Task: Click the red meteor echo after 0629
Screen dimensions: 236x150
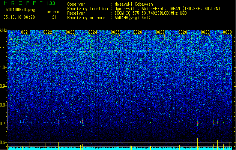Action: click(214, 121)
